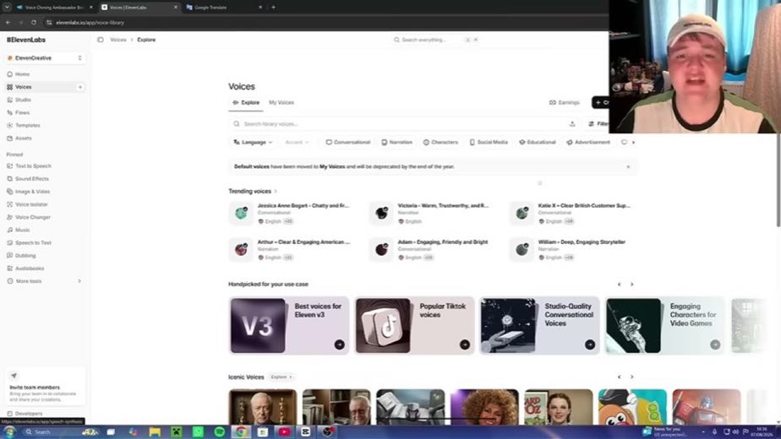Open Voice Isolator tool
The image size is (781, 439).
point(31,204)
